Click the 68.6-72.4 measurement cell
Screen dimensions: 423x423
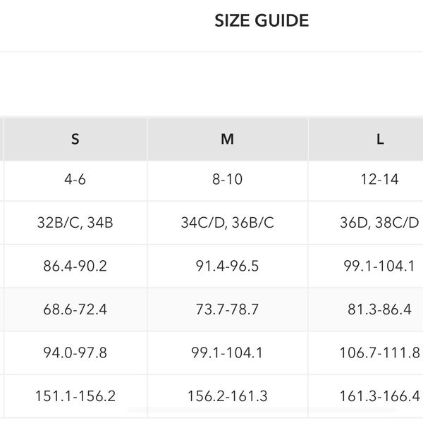point(75,309)
